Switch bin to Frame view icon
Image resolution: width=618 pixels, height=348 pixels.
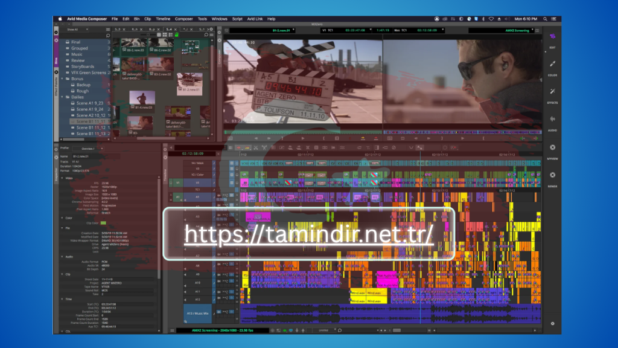(x=165, y=34)
